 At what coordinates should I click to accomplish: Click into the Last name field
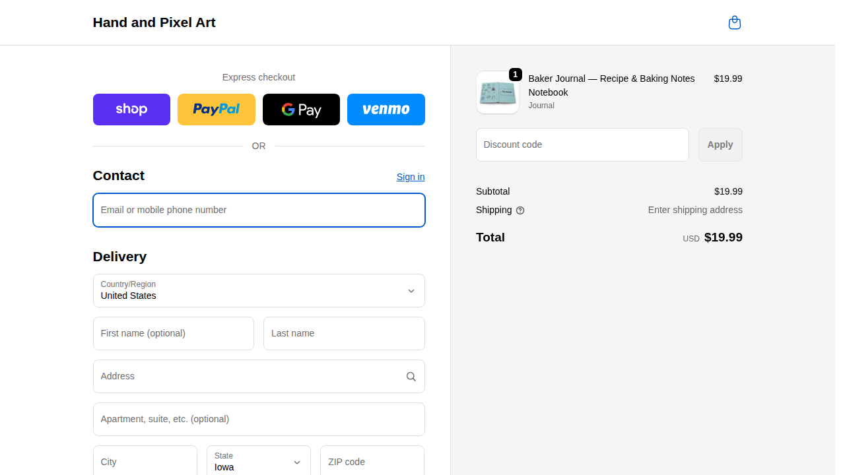[344, 333]
